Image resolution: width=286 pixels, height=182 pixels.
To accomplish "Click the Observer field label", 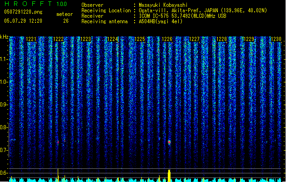I will click(x=92, y=5).
